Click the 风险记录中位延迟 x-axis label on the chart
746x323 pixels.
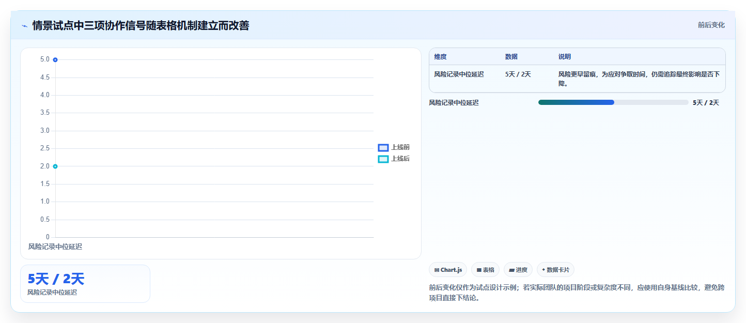(55, 247)
